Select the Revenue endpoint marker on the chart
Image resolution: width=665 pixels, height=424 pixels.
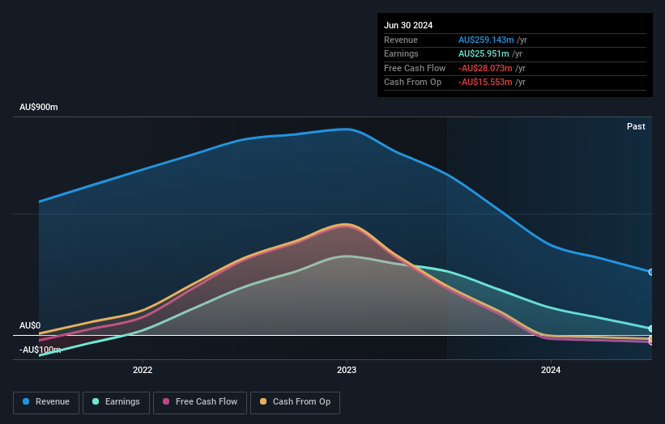click(x=651, y=272)
